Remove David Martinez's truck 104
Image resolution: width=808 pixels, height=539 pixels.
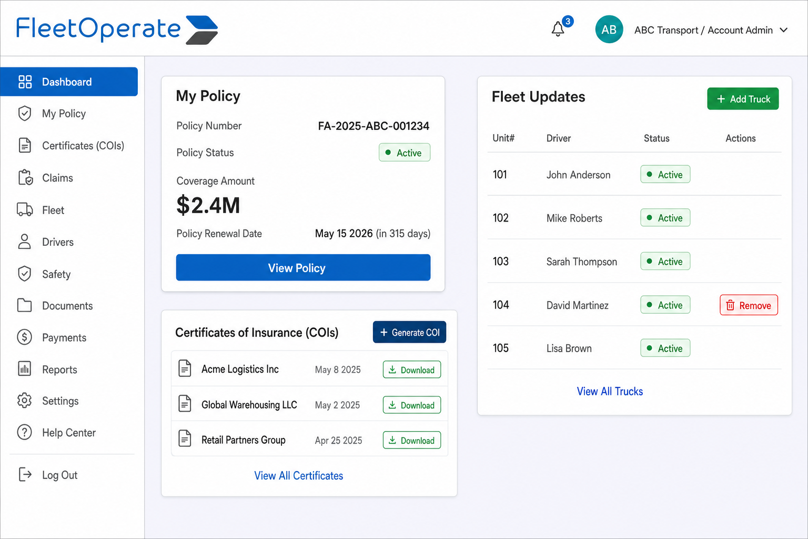[x=749, y=305]
